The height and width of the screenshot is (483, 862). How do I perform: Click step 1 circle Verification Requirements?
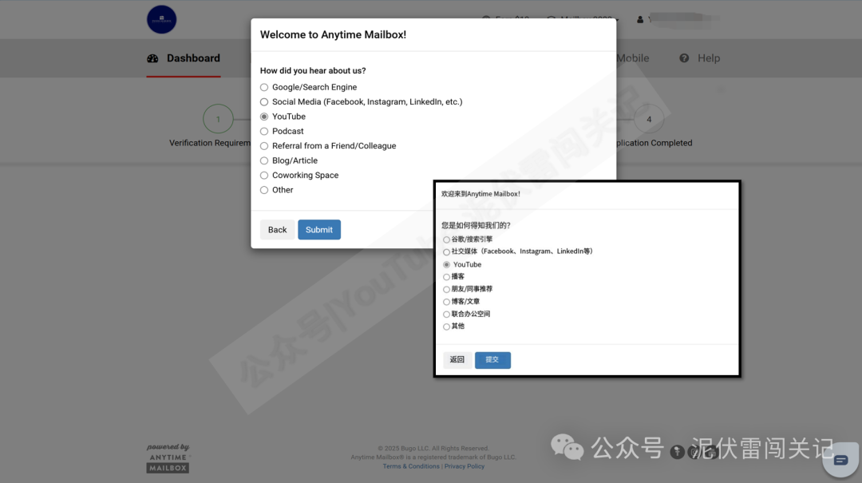tap(218, 119)
